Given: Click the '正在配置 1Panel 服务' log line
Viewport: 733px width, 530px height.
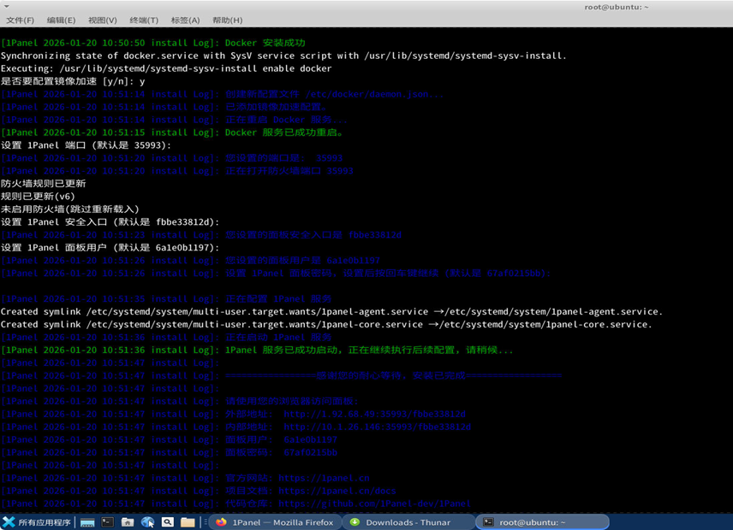Looking at the screenshot, I should coord(166,298).
